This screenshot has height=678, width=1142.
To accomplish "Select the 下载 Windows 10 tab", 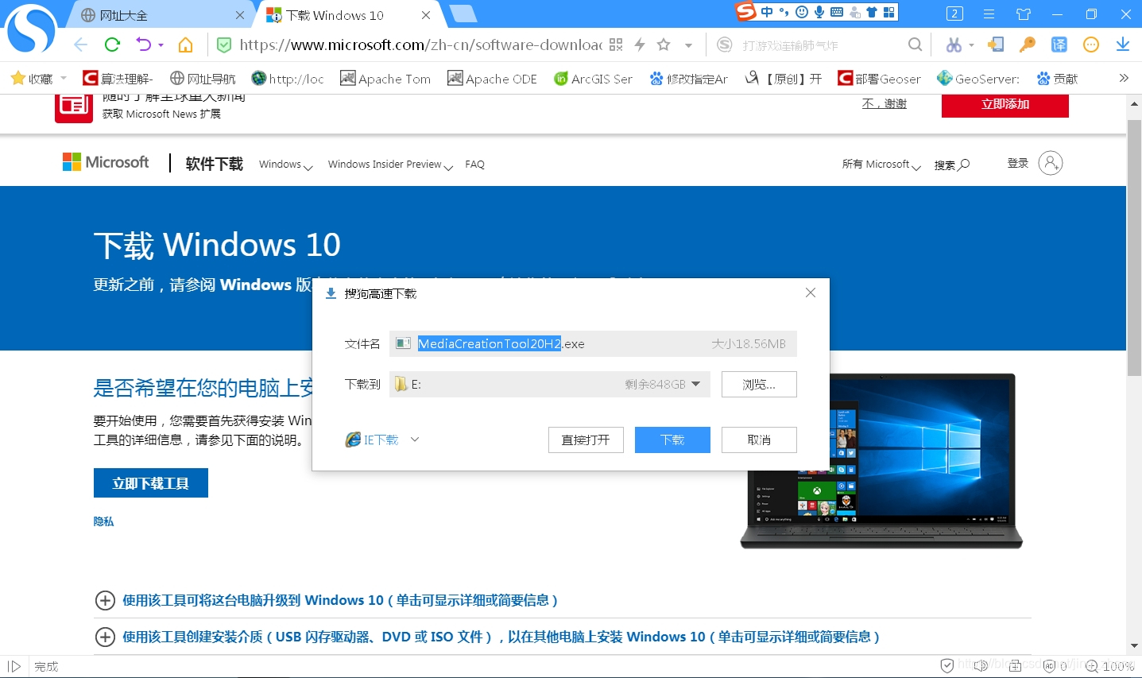I will (348, 15).
